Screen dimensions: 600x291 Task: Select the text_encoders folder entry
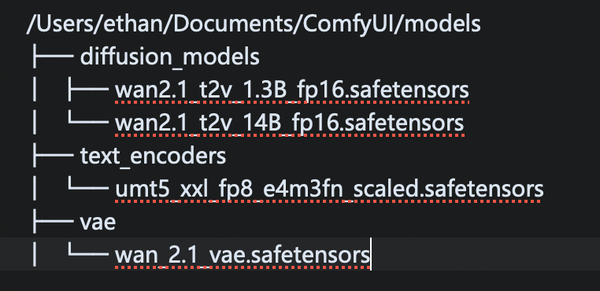[153, 156]
